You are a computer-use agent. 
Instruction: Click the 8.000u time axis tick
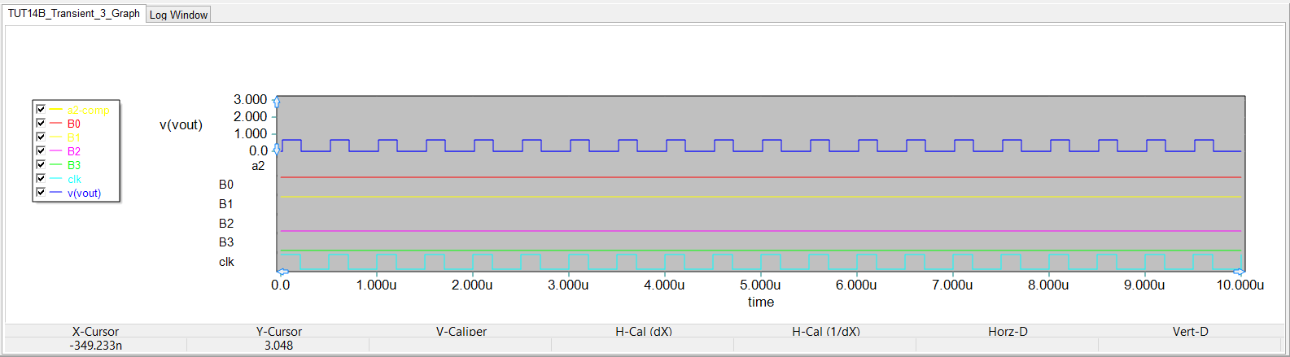click(x=1048, y=285)
